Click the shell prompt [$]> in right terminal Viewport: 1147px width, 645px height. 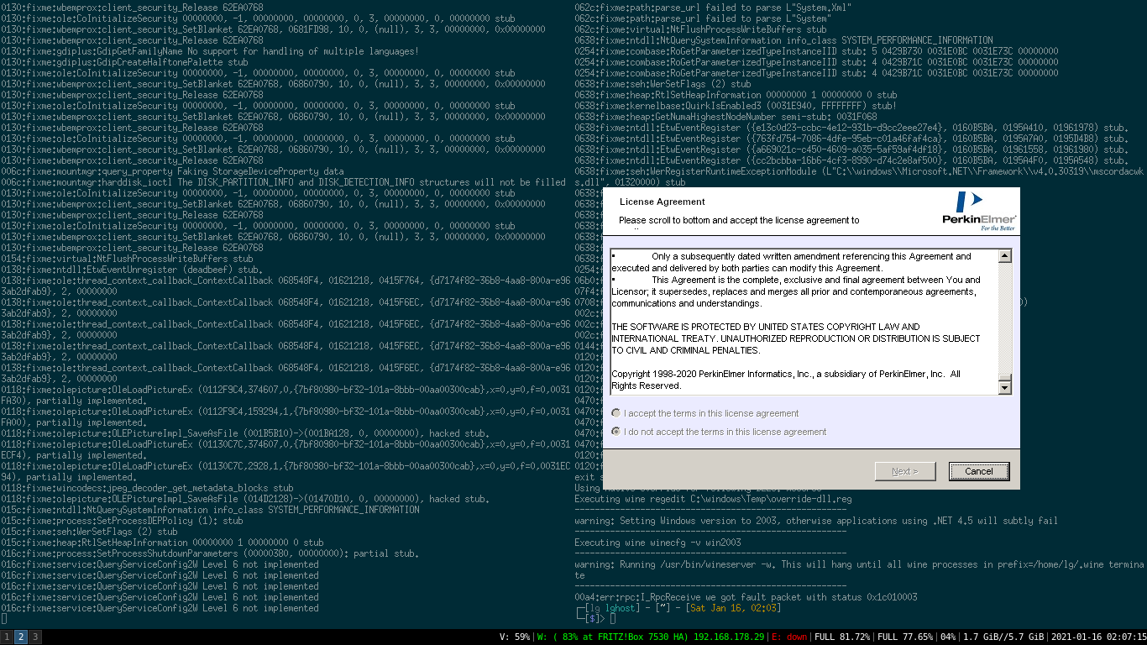pos(592,619)
